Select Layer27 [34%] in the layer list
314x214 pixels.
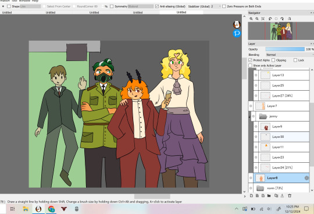click(x=281, y=96)
